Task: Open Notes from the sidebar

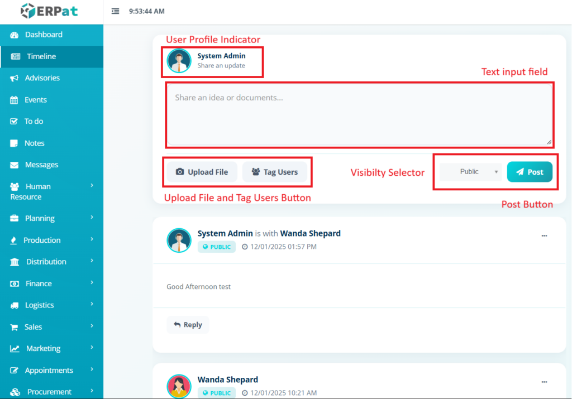Action: pos(34,143)
